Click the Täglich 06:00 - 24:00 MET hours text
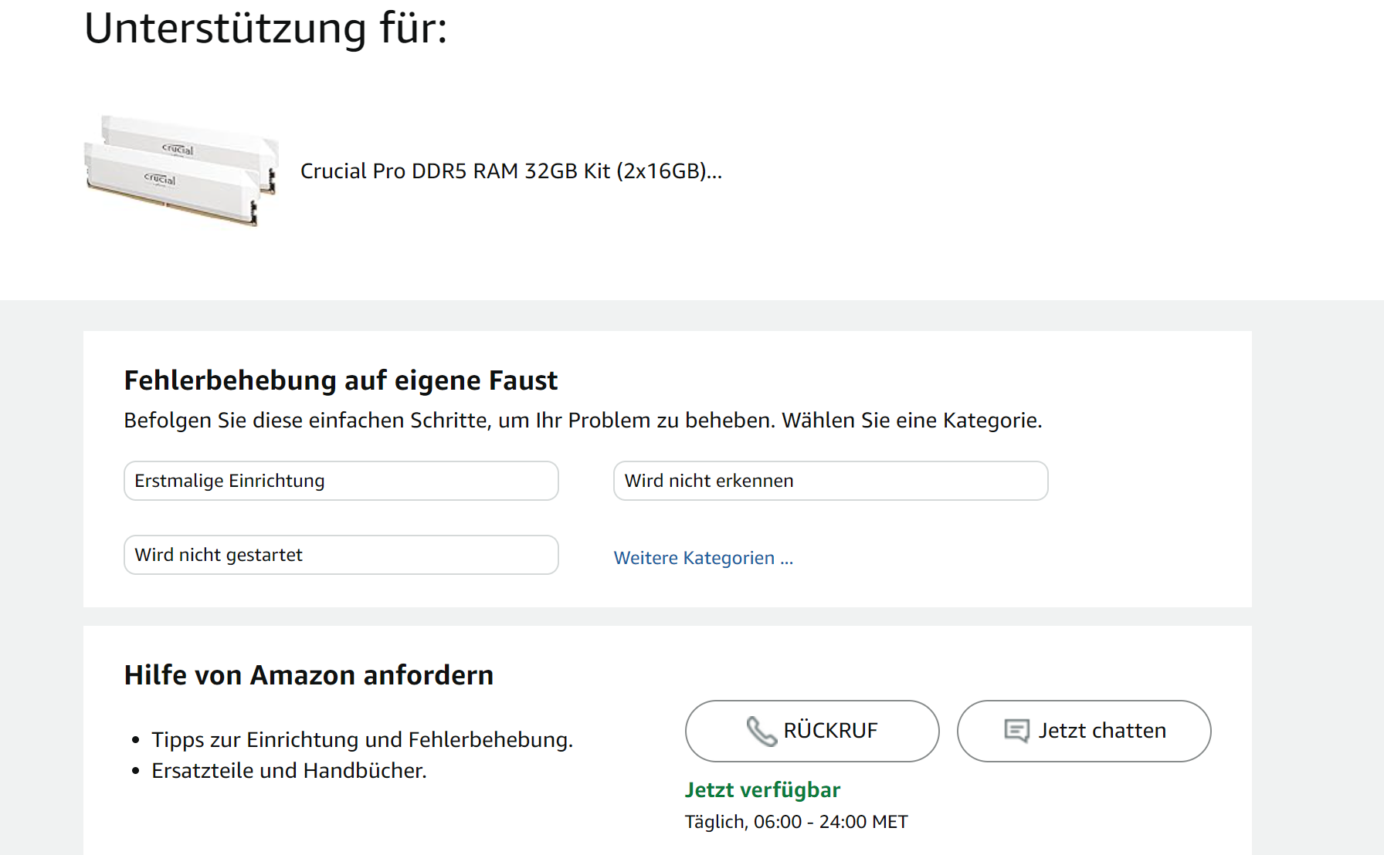The image size is (1384, 855). tap(795, 822)
